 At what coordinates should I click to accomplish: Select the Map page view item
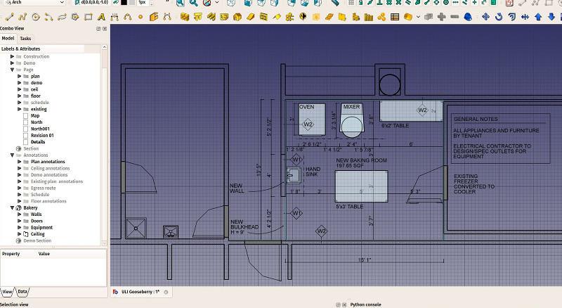(35, 115)
